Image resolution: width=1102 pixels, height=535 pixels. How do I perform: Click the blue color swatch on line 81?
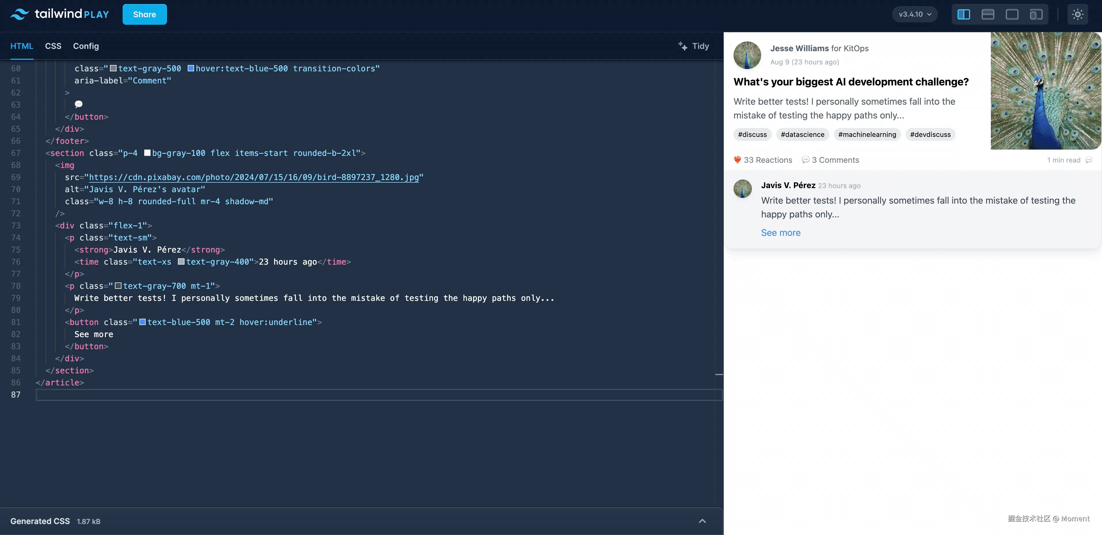click(142, 322)
